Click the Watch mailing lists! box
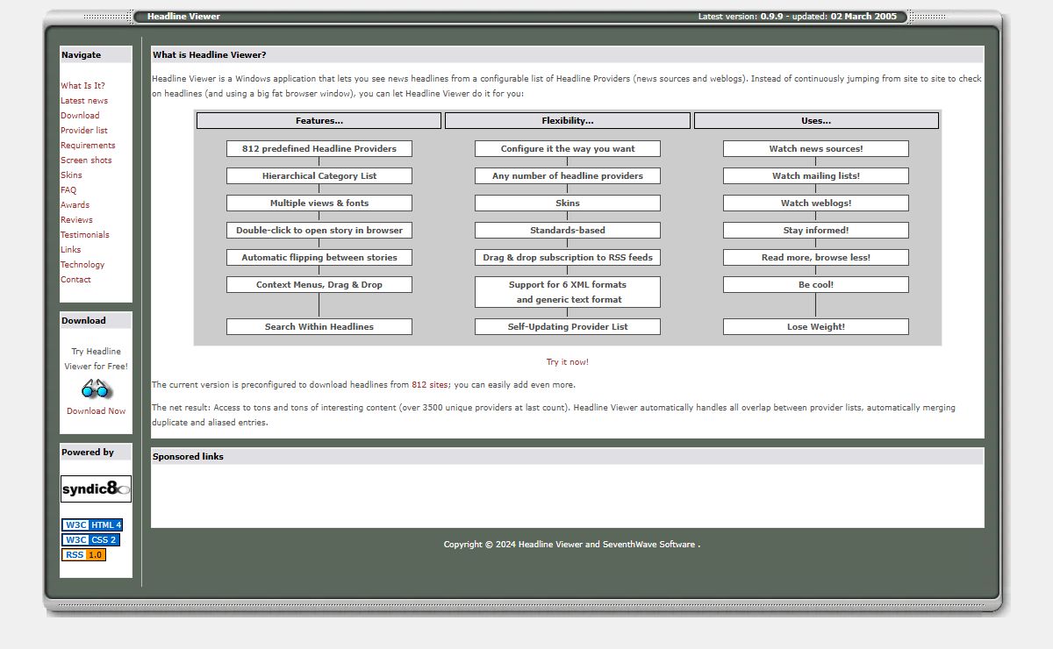Screen dimensions: 1053x649 [x=816, y=176]
